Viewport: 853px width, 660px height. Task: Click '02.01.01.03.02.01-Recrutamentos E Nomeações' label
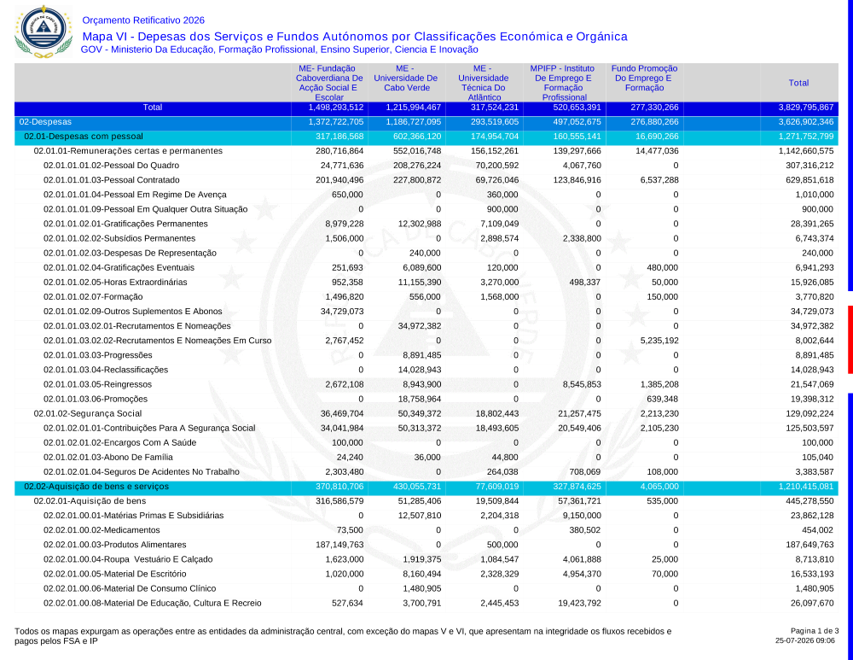pos(137,326)
